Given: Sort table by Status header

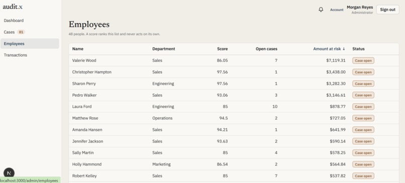Looking at the screenshot, I should (358, 49).
